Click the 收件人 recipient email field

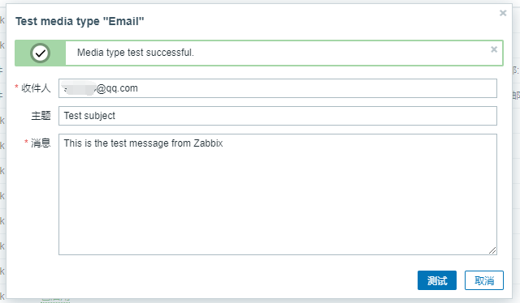point(278,88)
